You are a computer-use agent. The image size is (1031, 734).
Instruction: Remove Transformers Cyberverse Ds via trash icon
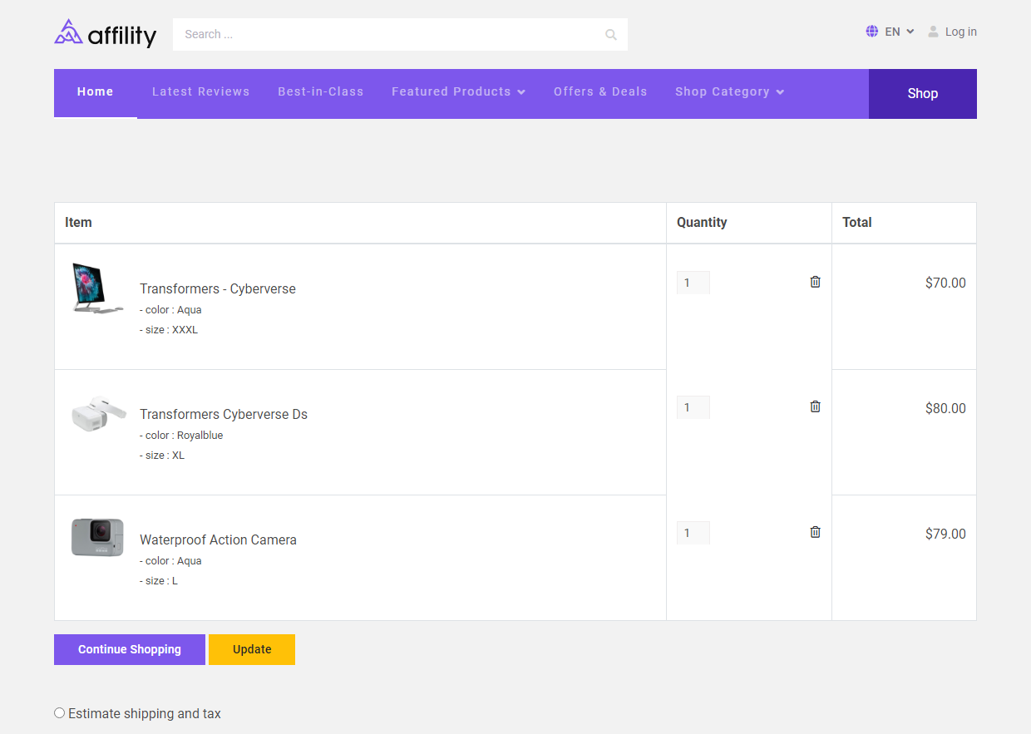pyautogui.click(x=815, y=406)
